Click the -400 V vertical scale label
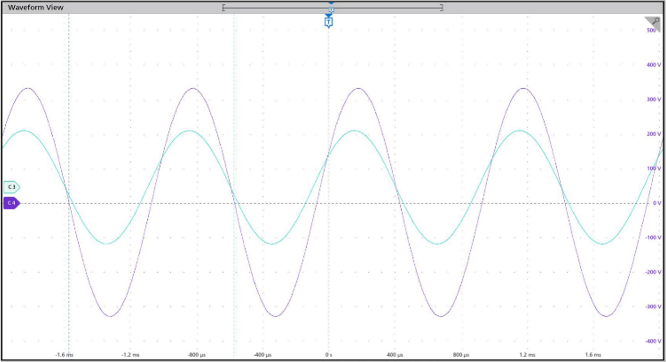 click(x=653, y=341)
